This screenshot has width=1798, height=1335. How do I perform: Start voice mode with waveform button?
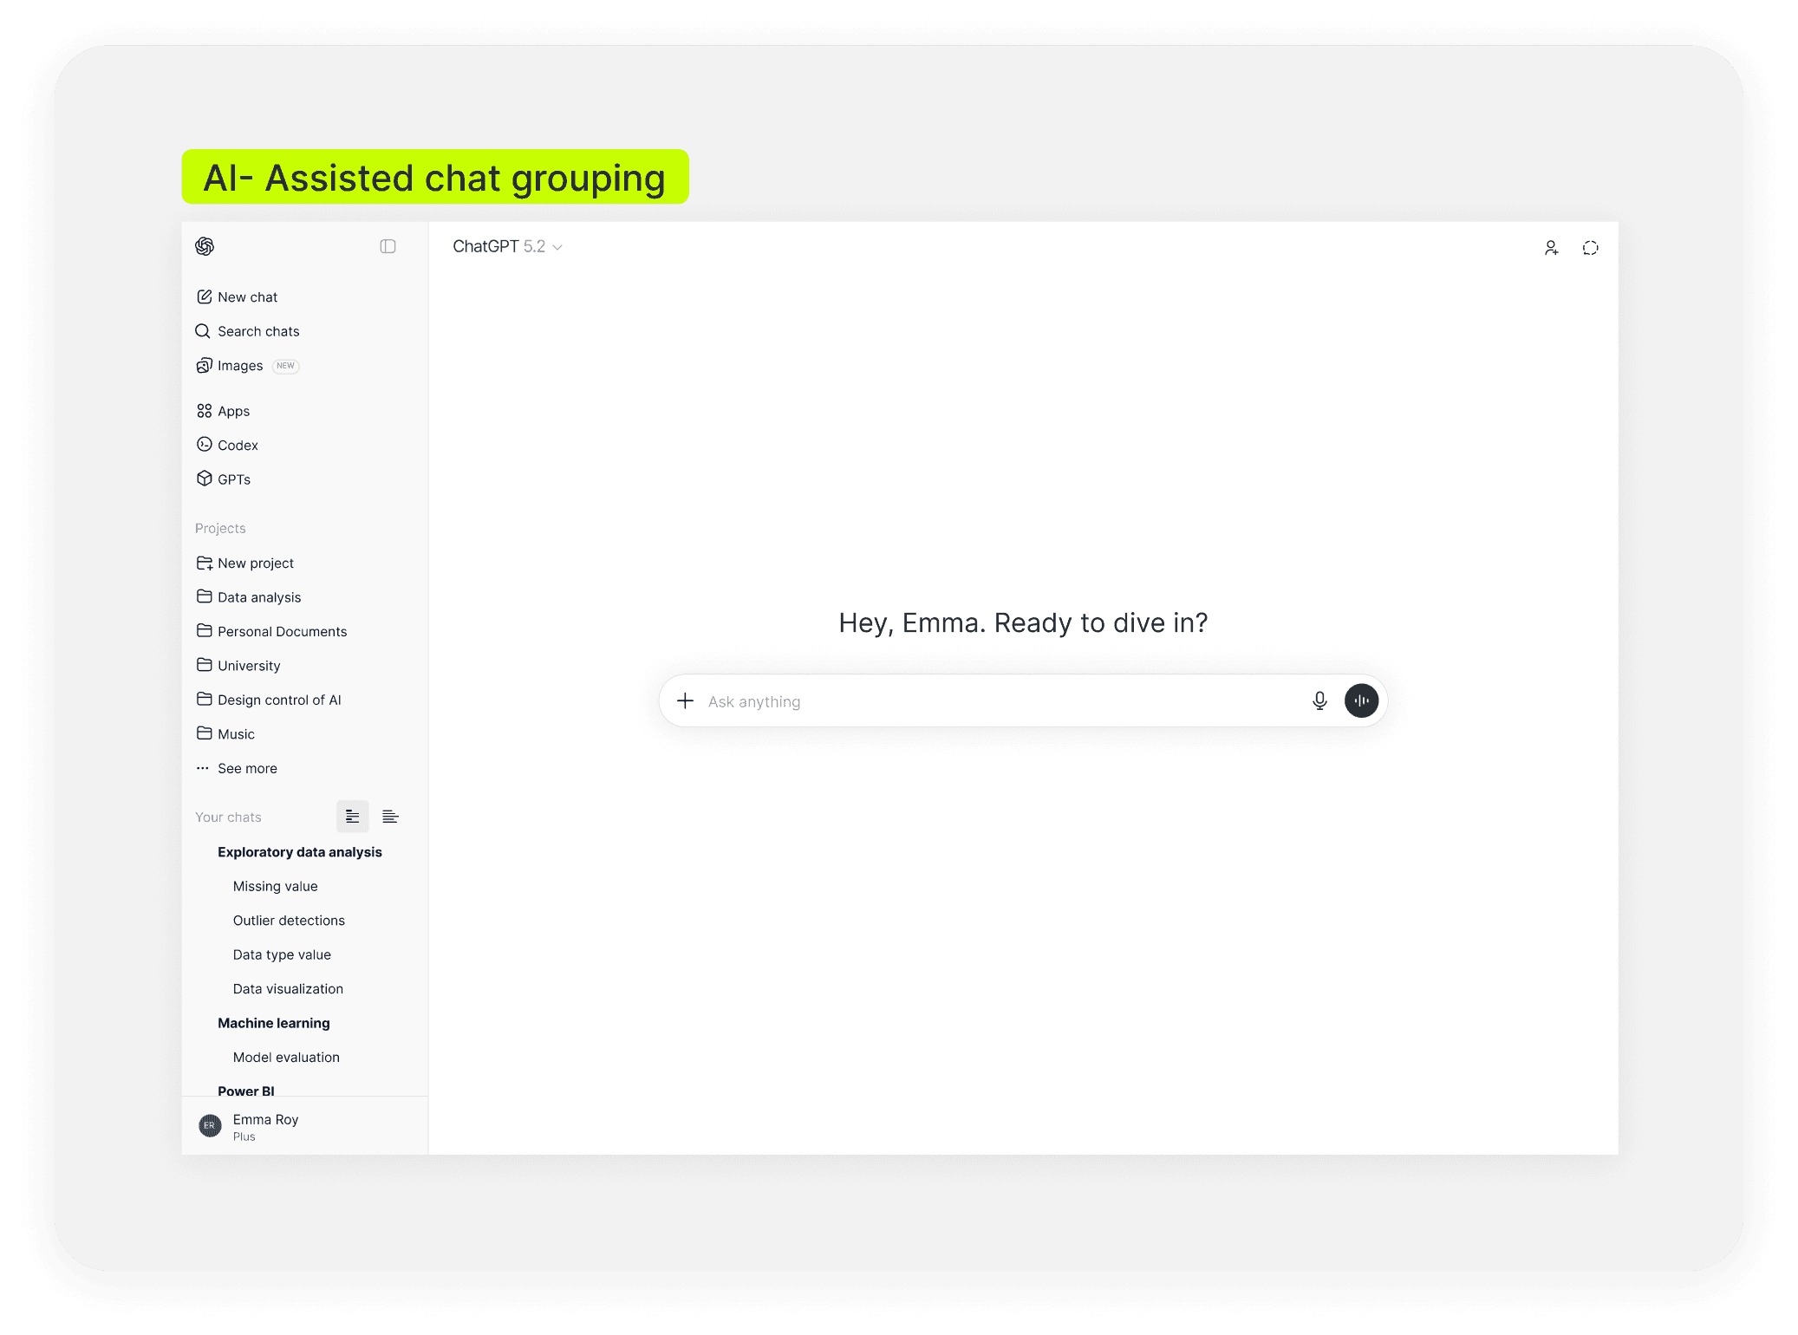(x=1360, y=700)
